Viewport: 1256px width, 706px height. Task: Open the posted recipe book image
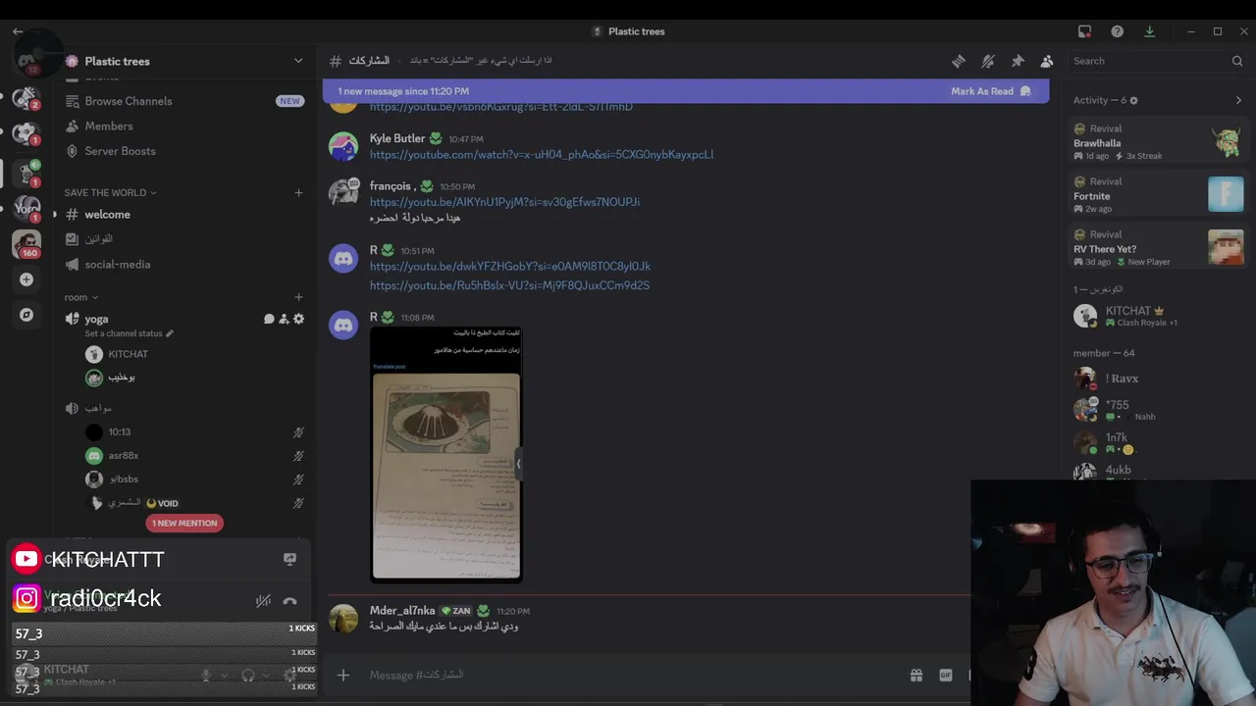[x=446, y=455]
